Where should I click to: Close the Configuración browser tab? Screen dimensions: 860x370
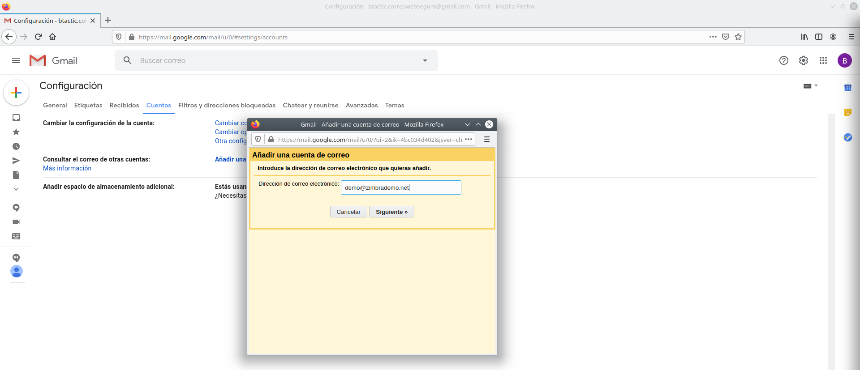(93, 21)
